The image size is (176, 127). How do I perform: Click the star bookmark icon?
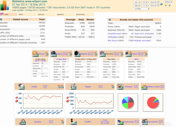pos(166,5)
